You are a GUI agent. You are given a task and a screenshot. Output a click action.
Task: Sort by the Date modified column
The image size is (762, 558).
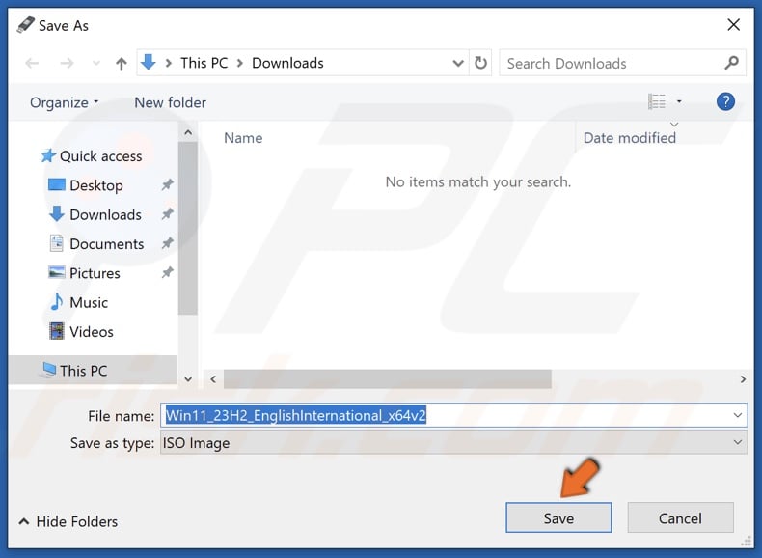pos(629,138)
